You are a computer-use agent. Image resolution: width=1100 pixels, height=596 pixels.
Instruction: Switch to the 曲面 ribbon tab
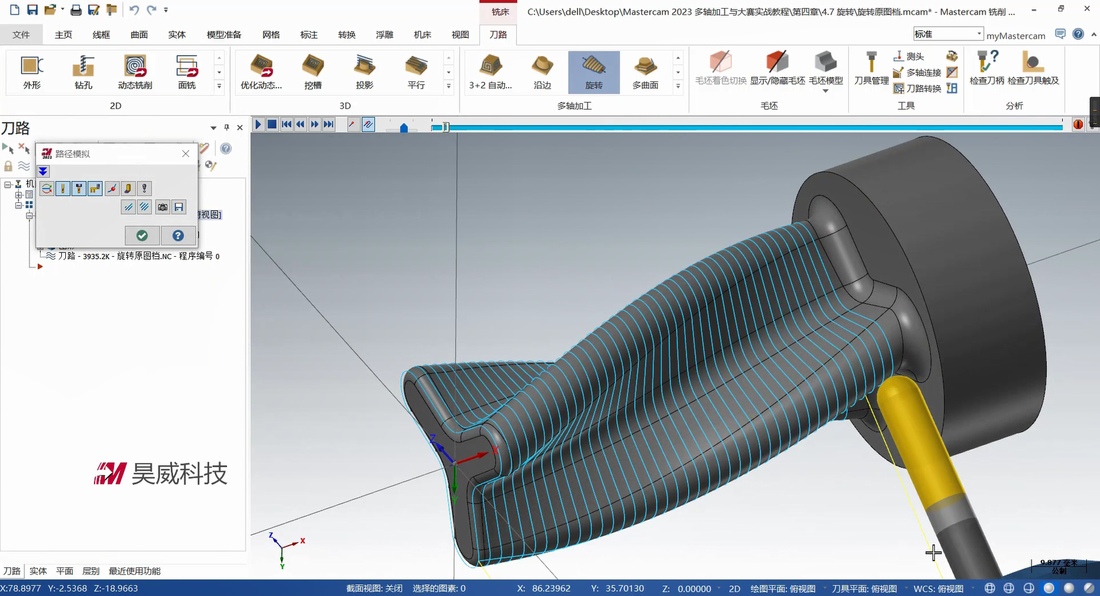[139, 35]
